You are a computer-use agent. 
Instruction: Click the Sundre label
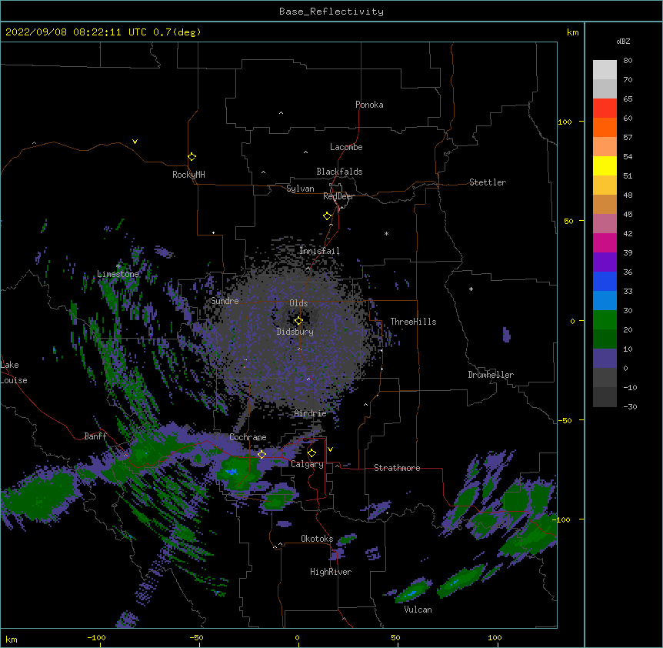click(225, 301)
